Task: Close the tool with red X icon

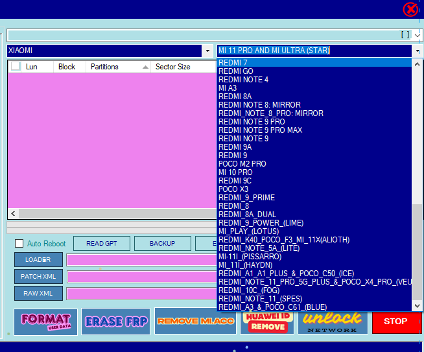Action: click(410, 9)
